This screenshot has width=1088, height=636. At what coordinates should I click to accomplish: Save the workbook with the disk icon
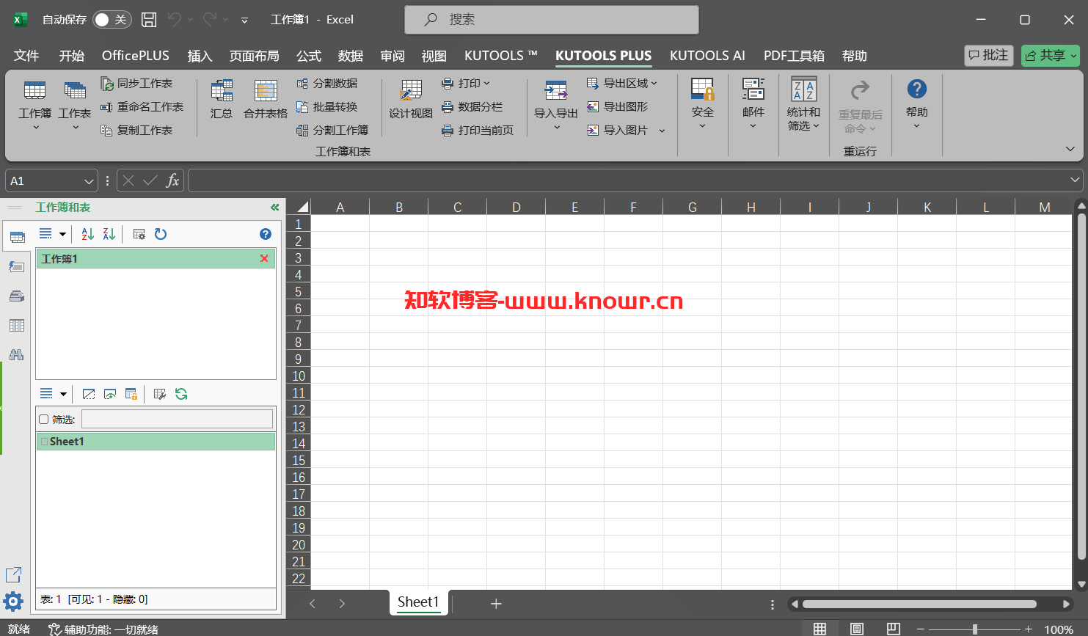(148, 20)
